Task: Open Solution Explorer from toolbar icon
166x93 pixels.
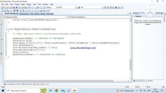Action: 105,7
